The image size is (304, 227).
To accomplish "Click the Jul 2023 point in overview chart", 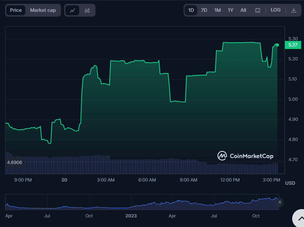I will tap(214, 203).
